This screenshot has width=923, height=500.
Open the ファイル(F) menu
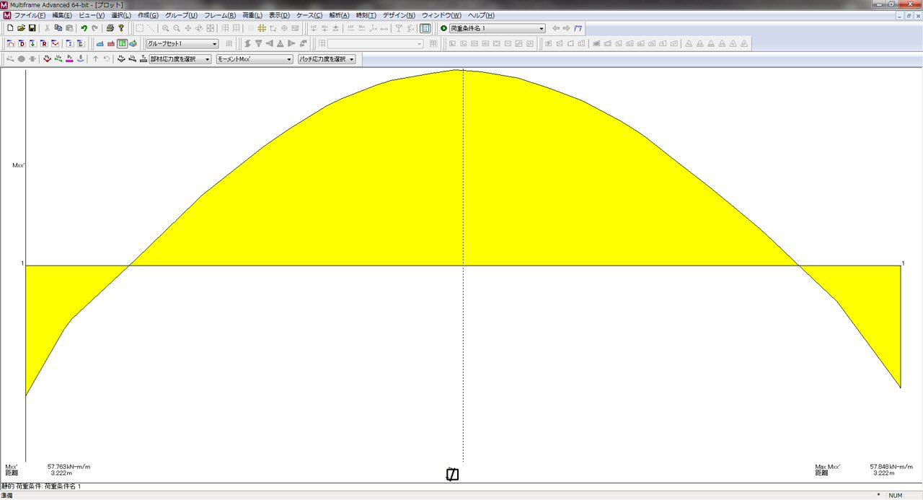30,15
